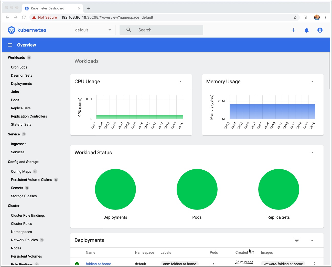Select Workloads in the sidebar
Viewport: 332px width, 267px height.
[16, 57]
